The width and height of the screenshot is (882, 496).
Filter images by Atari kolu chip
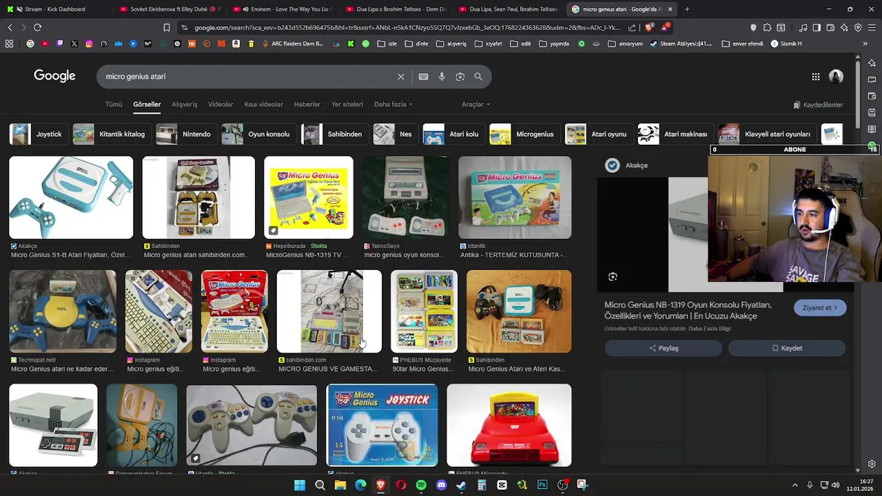tap(453, 134)
